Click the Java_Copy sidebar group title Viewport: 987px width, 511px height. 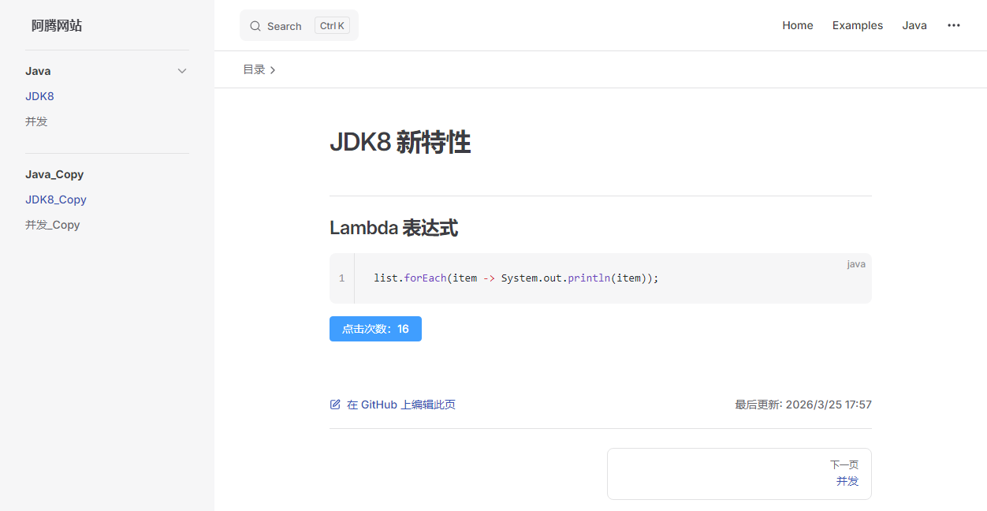(x=54, y=174)
